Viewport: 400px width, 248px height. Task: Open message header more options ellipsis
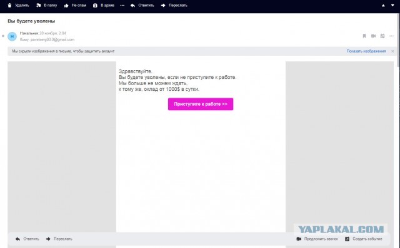[x=392, y=36]
